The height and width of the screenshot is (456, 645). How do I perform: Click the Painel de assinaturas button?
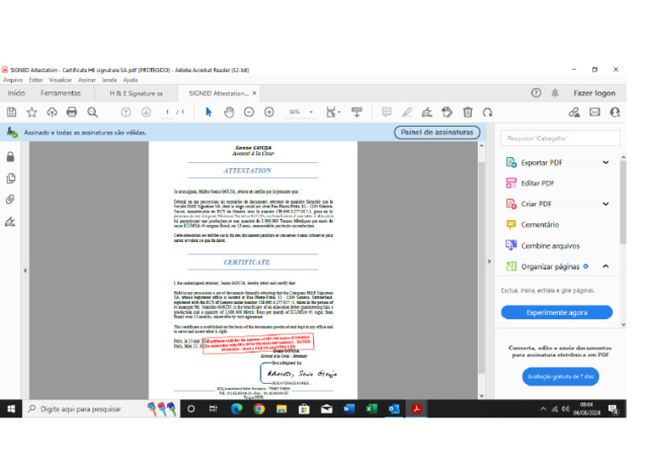pyautogui.click(x=437, y=133)
